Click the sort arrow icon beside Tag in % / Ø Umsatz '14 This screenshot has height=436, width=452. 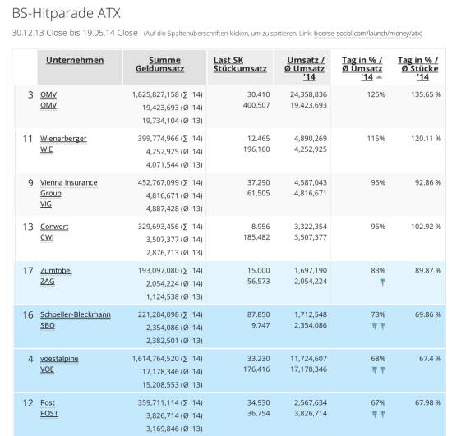(380, 77)
